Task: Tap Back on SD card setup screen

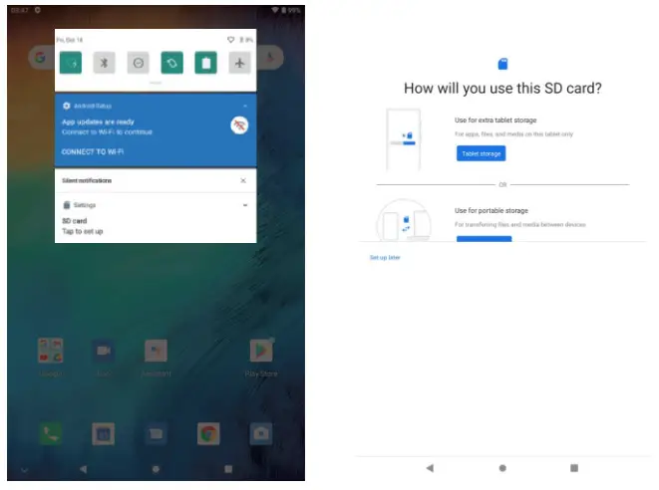Action: 430,468
